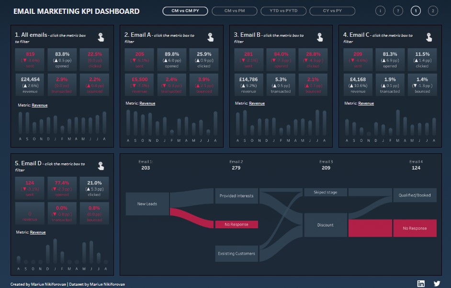451x288 pixels.
Task: Select the New Leads node in flow chart
Action: pos(147,204)
